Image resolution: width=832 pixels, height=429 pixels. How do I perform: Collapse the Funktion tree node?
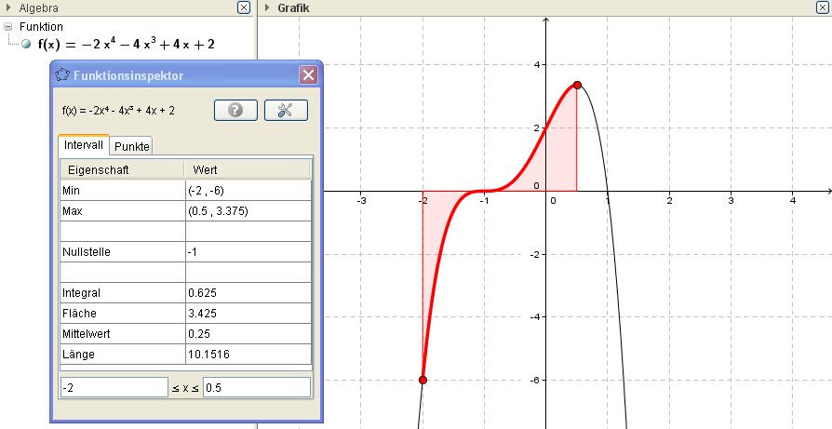click(x=8, y=27)
